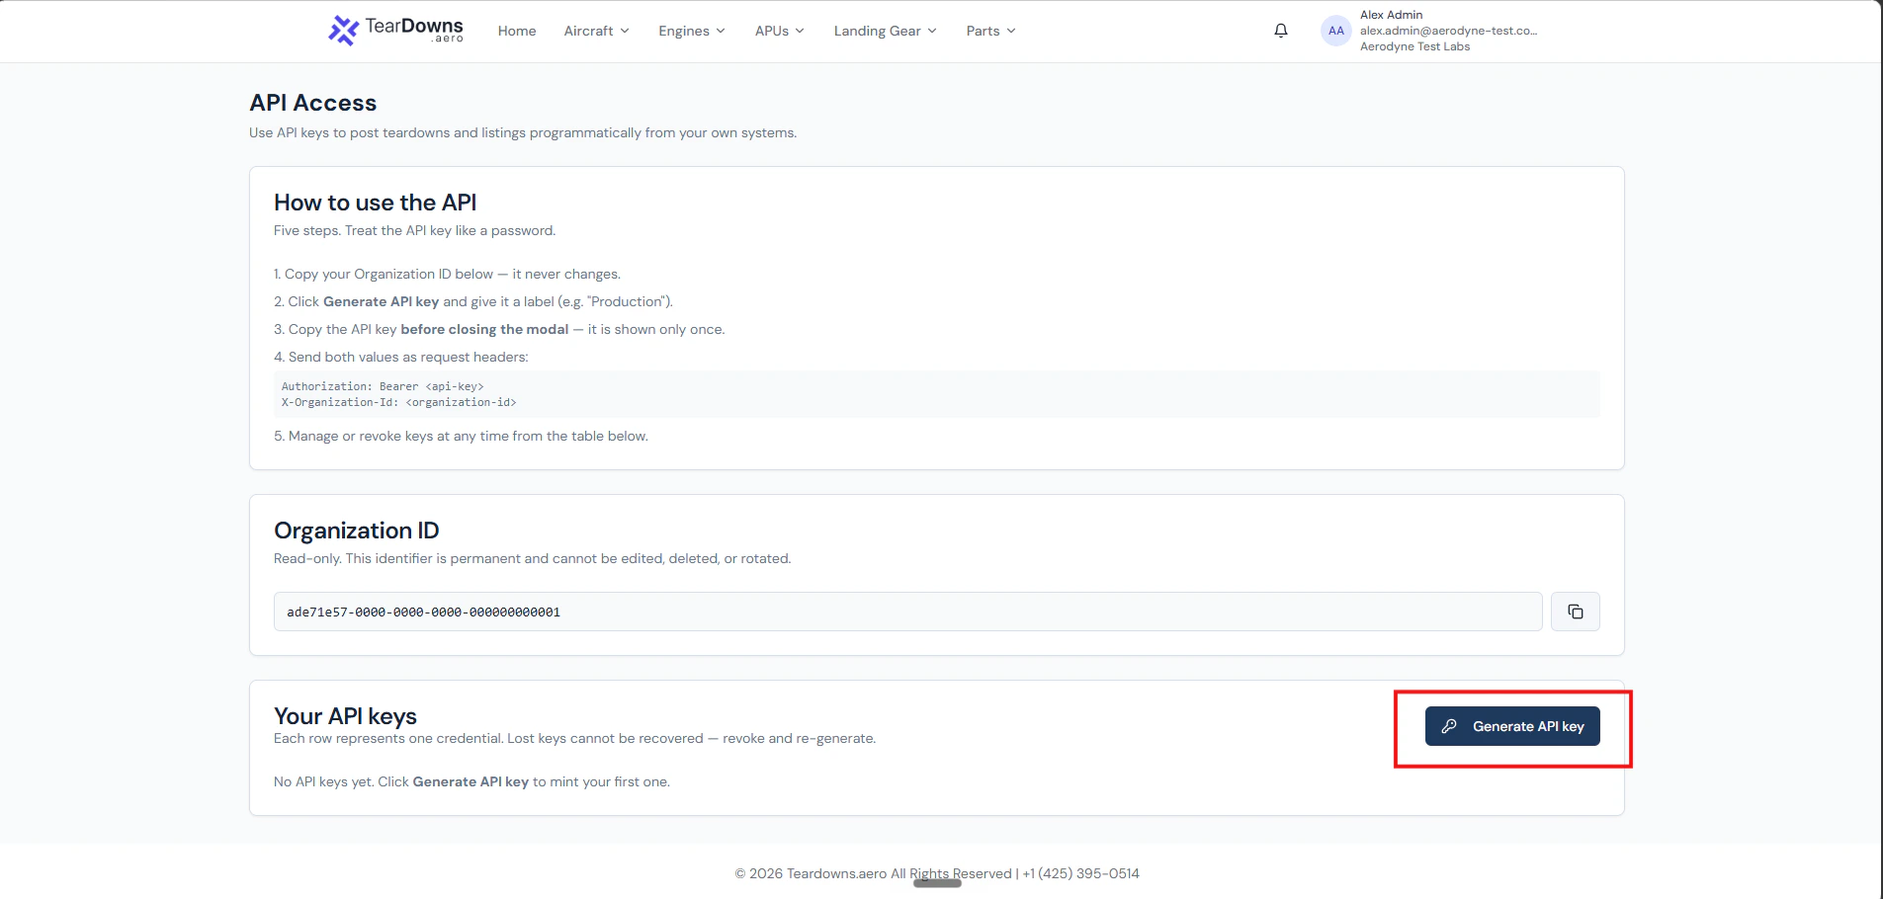Click the AA user avatar
This screenshot has width=1883, height=899.
[1336, 31]
